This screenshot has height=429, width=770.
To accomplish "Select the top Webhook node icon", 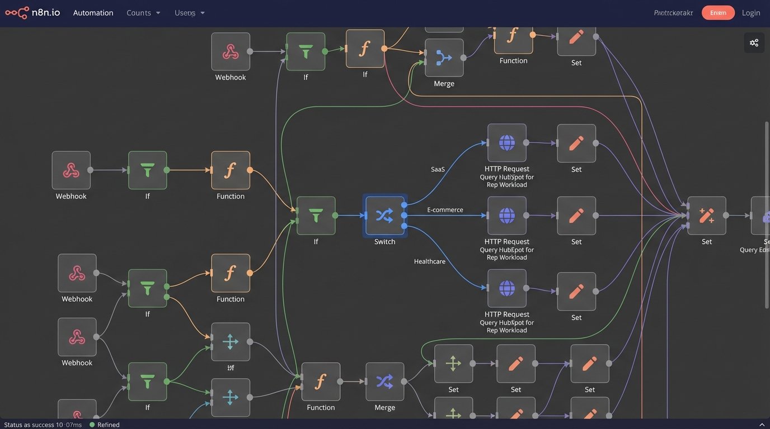I will point(231,50).
